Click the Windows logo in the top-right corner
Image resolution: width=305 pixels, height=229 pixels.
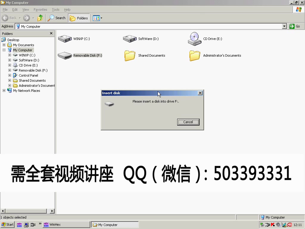click(x=298, y=9)
